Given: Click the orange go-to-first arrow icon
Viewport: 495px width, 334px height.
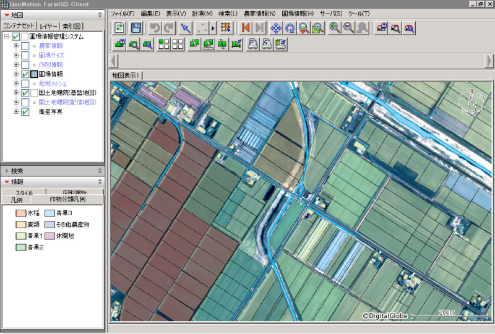Looking at the screenshot, I should pos(245,28).
